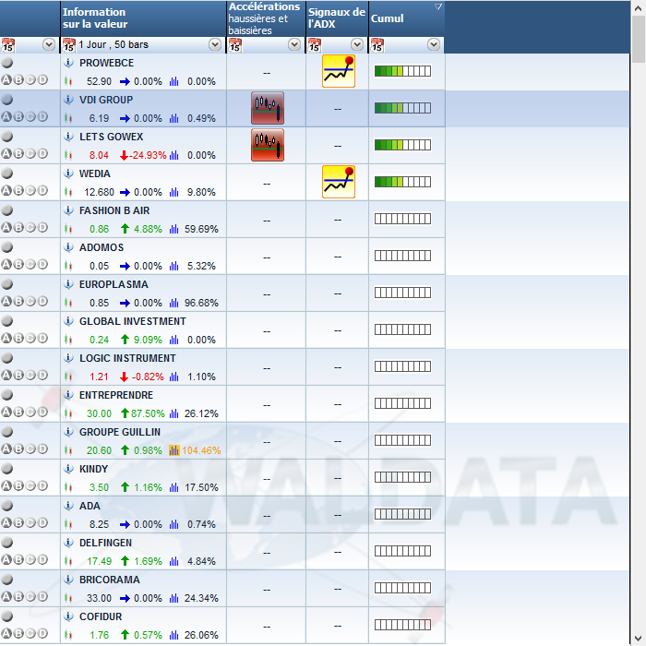Viewport: 646px width, 646px height.
Task: Open info icon for LETS GOWEX
Action: (68, 137)
